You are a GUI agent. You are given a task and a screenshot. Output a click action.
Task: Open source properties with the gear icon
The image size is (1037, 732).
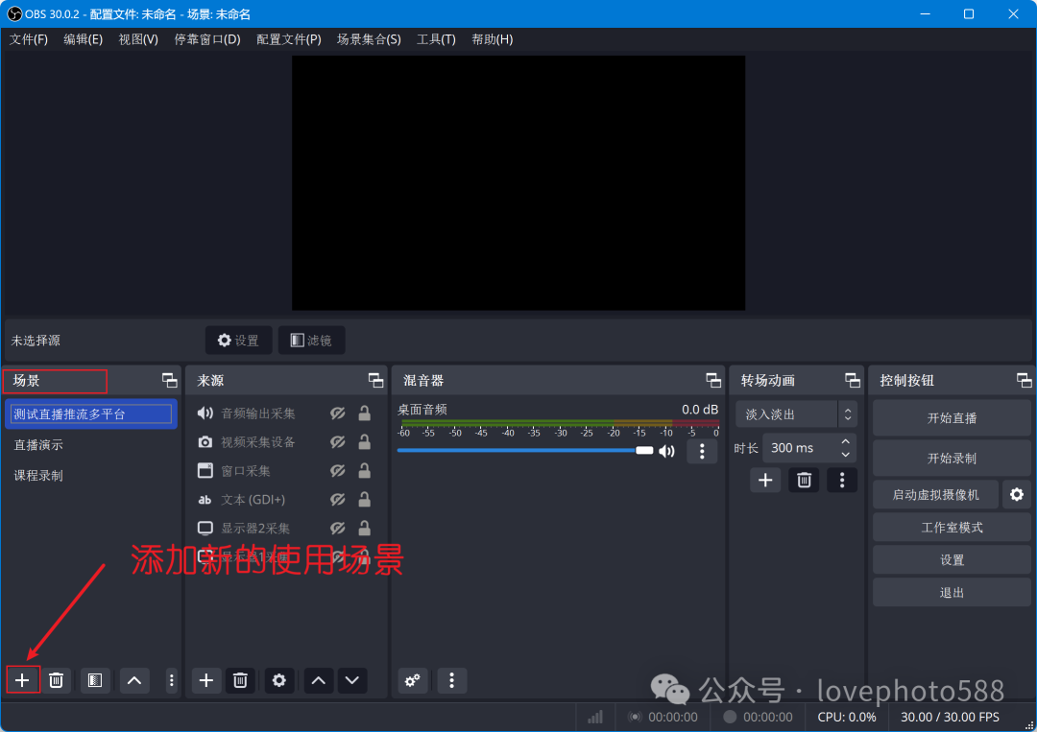(279, 680)
